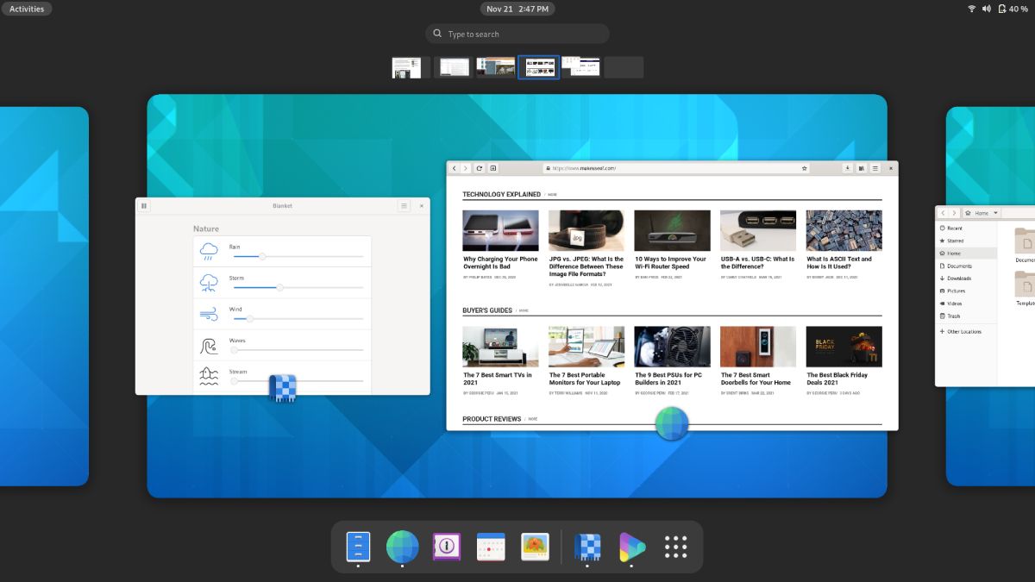Viewport: 1035px width, 582px height.
Task: Open the browser's hamburger menu
Action: coord(876,168)
